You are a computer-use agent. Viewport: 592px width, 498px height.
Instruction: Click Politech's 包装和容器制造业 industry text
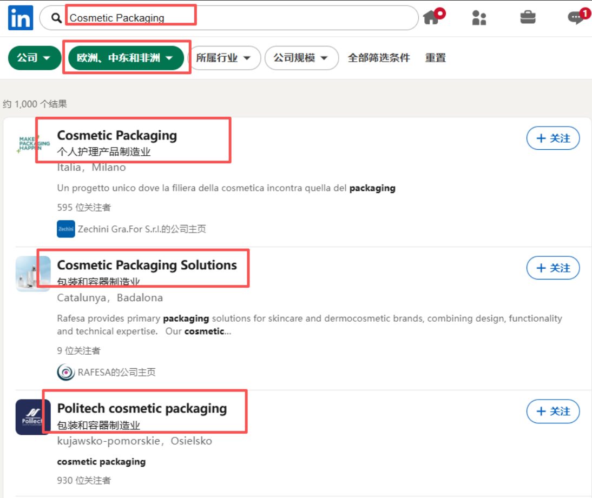[x=98, y=426]
